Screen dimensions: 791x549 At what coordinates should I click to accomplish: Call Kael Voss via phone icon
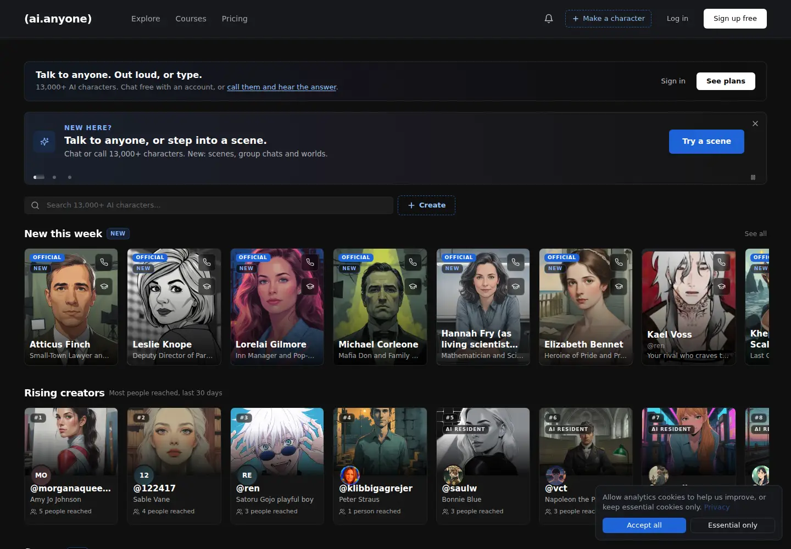721,262
